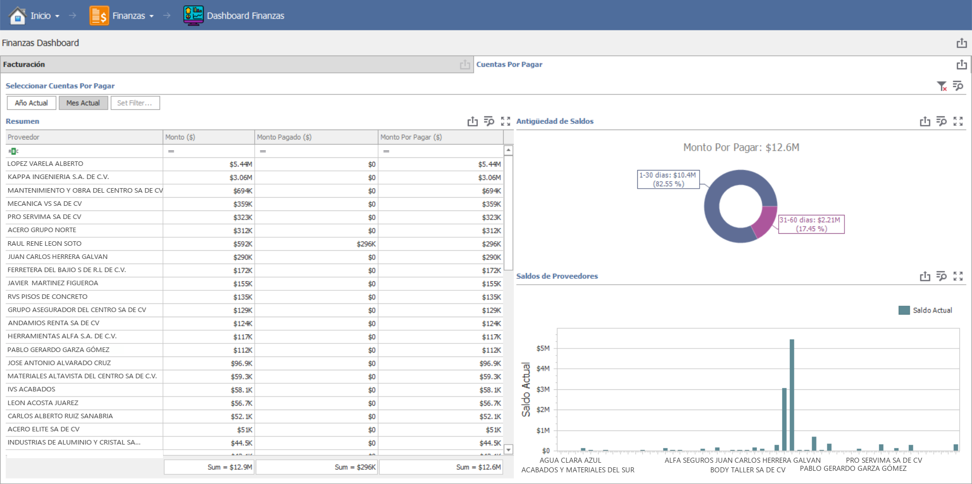
Task: Inspect data of Resumen grid
Action: [489, 121]
